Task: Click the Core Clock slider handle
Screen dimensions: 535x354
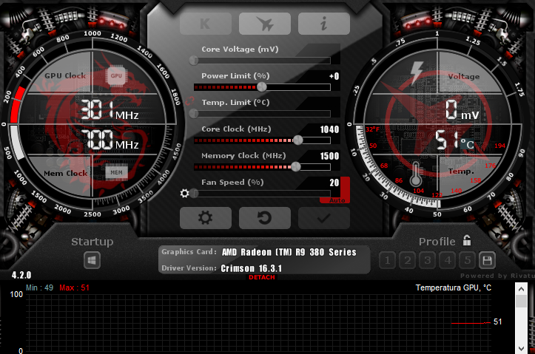Action: click(x=298, y=140)
